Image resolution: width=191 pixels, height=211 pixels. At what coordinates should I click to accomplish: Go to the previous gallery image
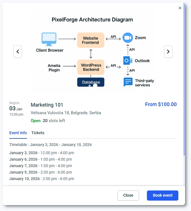pyautogui.click(x=18, y=51)
